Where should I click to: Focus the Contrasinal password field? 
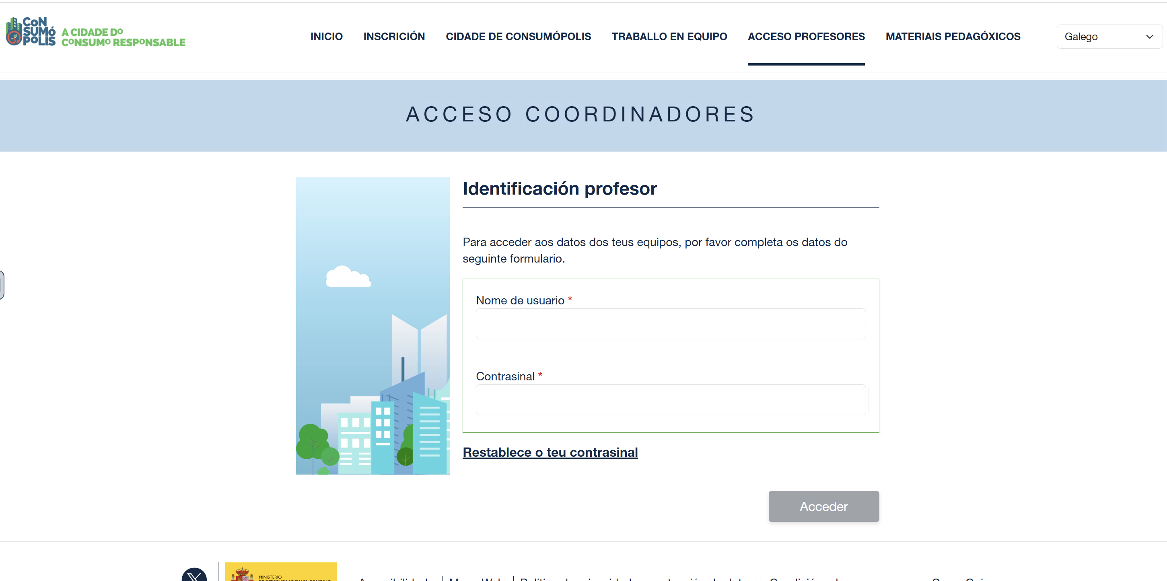point(671,400)
